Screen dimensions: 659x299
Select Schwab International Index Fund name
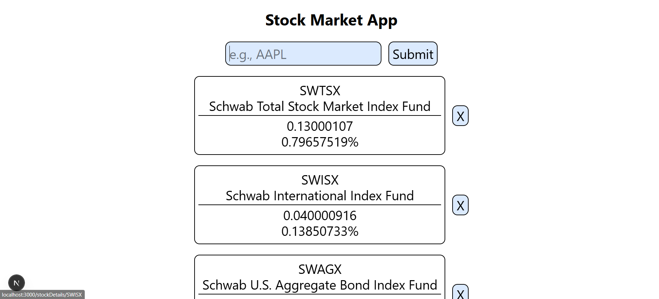(320, 196)
